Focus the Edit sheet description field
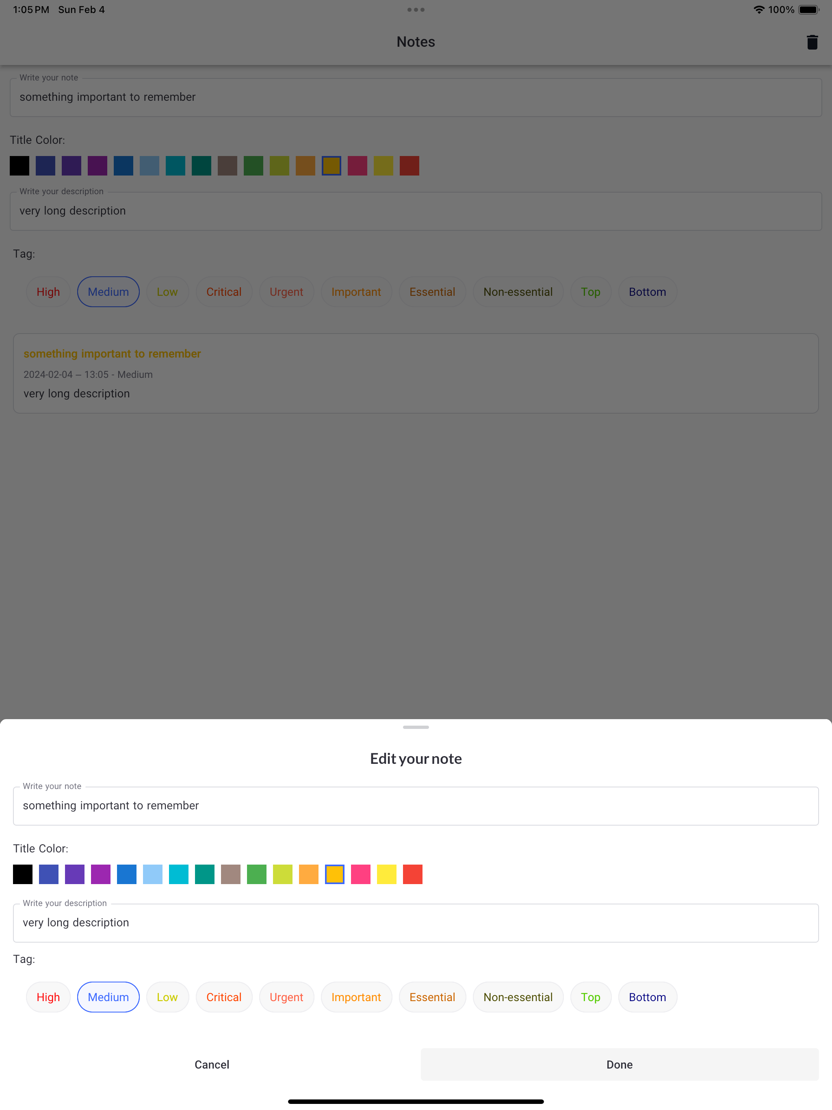This screenshot has height=1110, width=832. coord(416,923)
